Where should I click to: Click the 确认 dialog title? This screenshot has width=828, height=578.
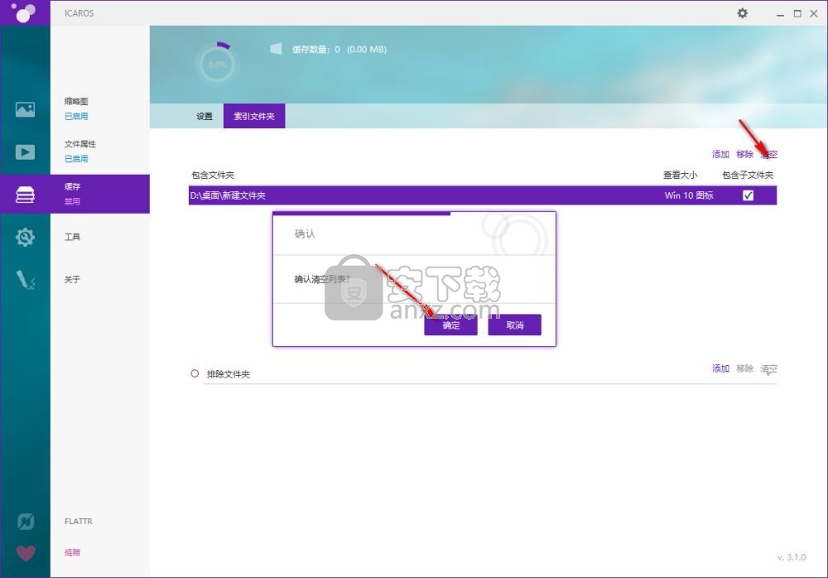point(305,234)
